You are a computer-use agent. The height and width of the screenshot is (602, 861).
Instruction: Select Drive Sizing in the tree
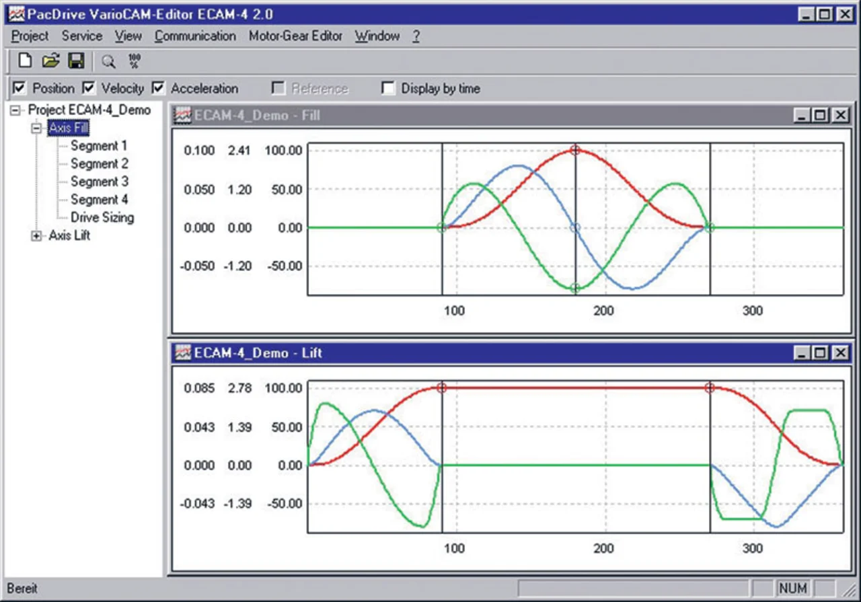click(x=102, y=217)
